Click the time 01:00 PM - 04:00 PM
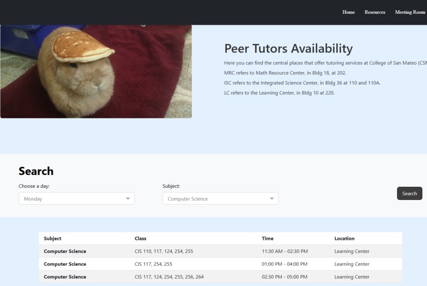This screenshot has height=286, width=427. pyautogui.click(x=284, y=264)
